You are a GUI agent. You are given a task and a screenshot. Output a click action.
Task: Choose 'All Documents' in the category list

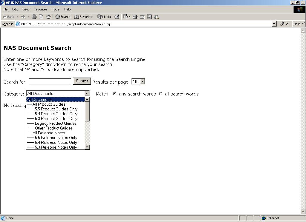[56, 99]
